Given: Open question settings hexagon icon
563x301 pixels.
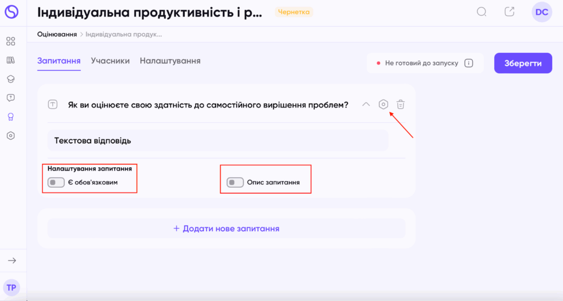Looking at the screenshot, I should pyautogui.click(x=384, y=104).
